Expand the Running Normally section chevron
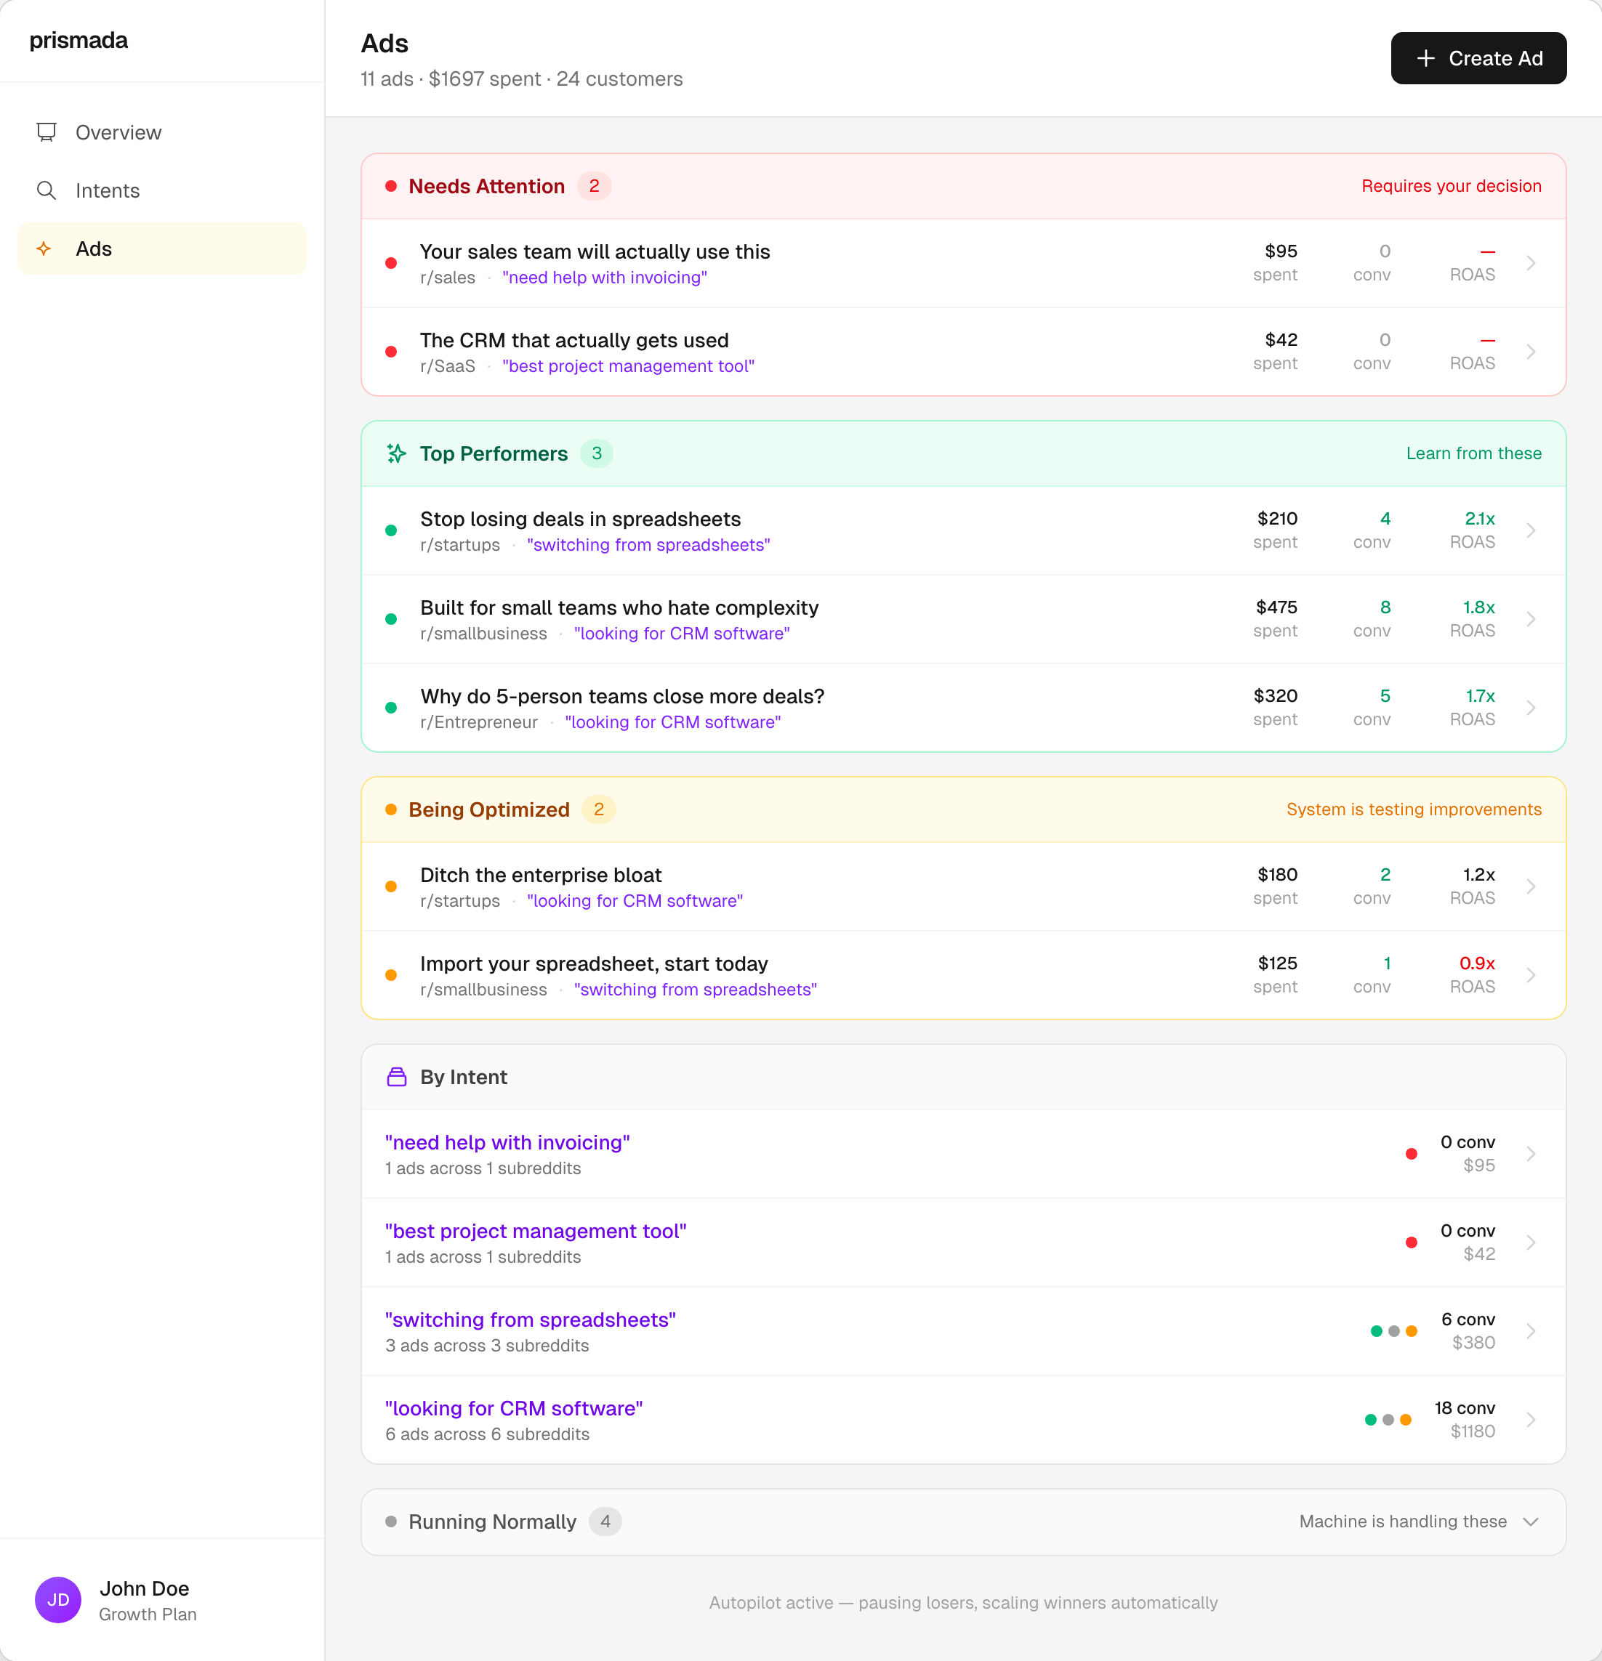 tap(1530, 1521)
